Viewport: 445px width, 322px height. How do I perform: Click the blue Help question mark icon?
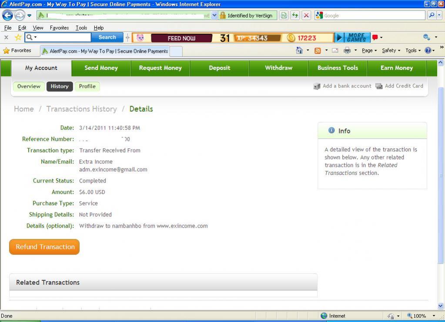click(x=428, y=50)
